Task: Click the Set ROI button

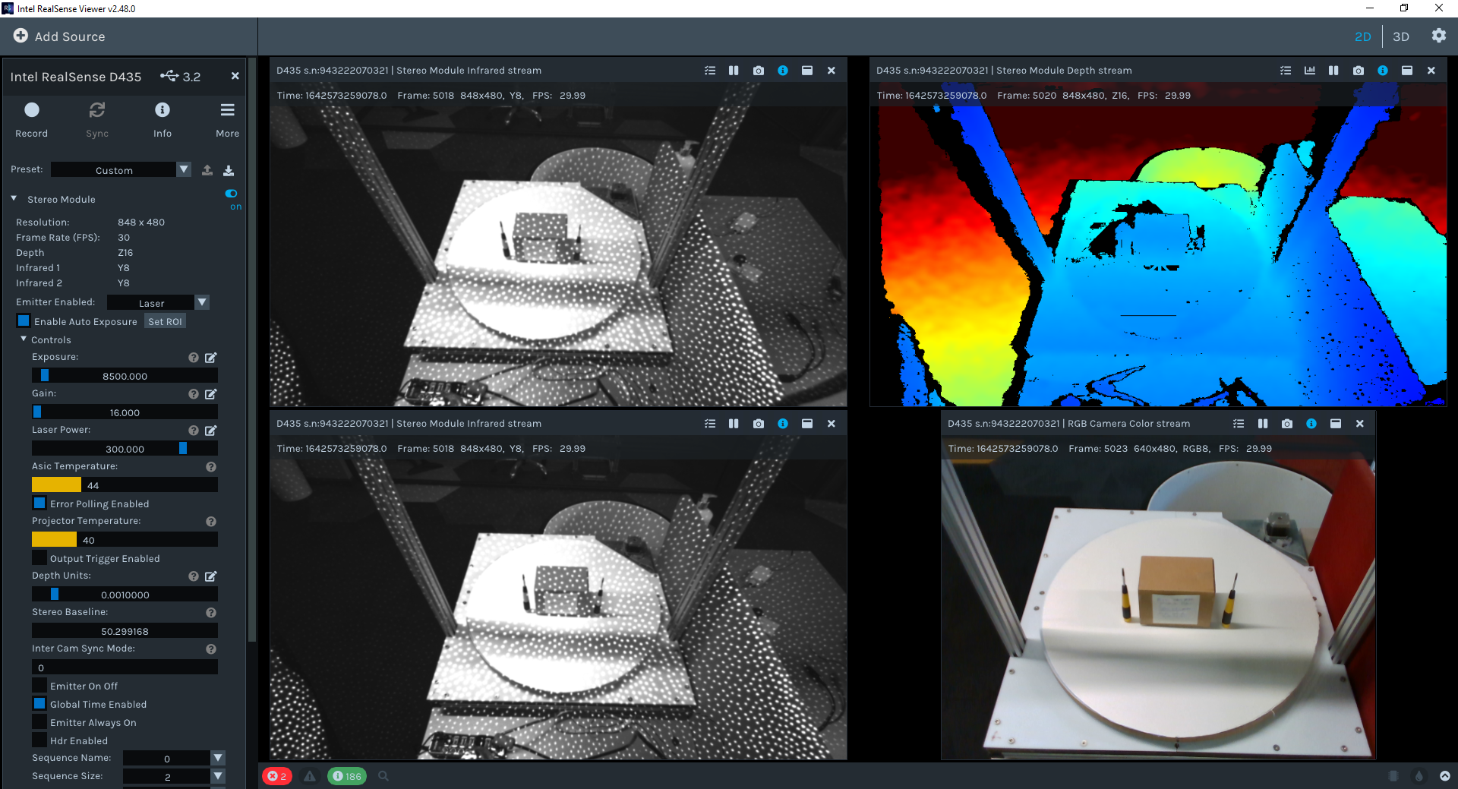Action: point(165,322)
